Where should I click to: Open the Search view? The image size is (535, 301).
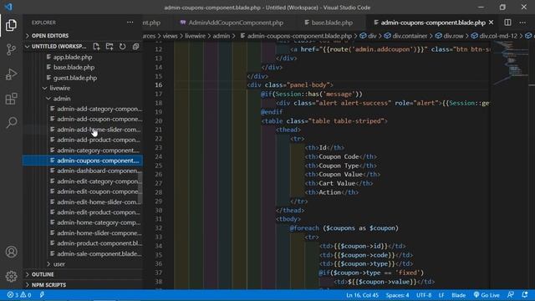(x=11, y=122)
